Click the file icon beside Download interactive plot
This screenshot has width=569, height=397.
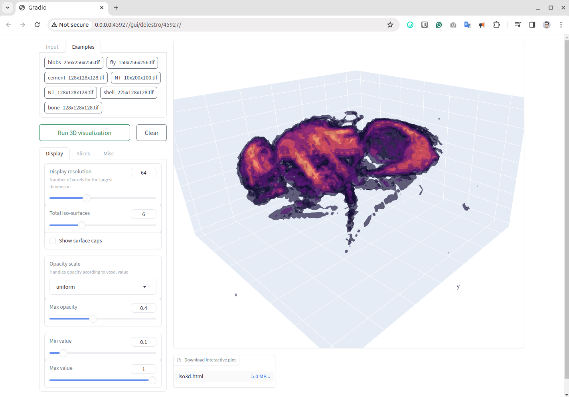[179, 360]
